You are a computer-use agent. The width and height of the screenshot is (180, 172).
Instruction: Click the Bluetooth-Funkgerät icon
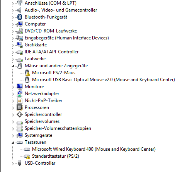[20, 17]
